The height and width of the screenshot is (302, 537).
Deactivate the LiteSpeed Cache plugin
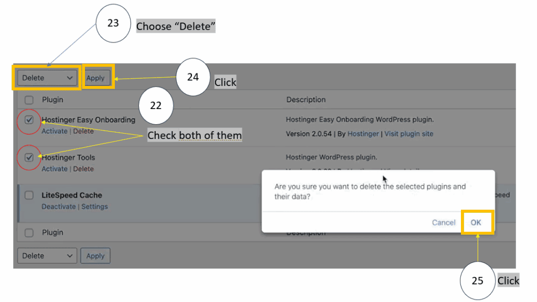(59, 207)
